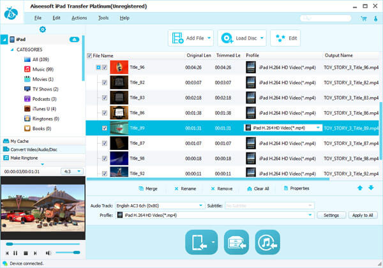Pause the preview playback
The image size is (383, 268).
pos(15,253)
